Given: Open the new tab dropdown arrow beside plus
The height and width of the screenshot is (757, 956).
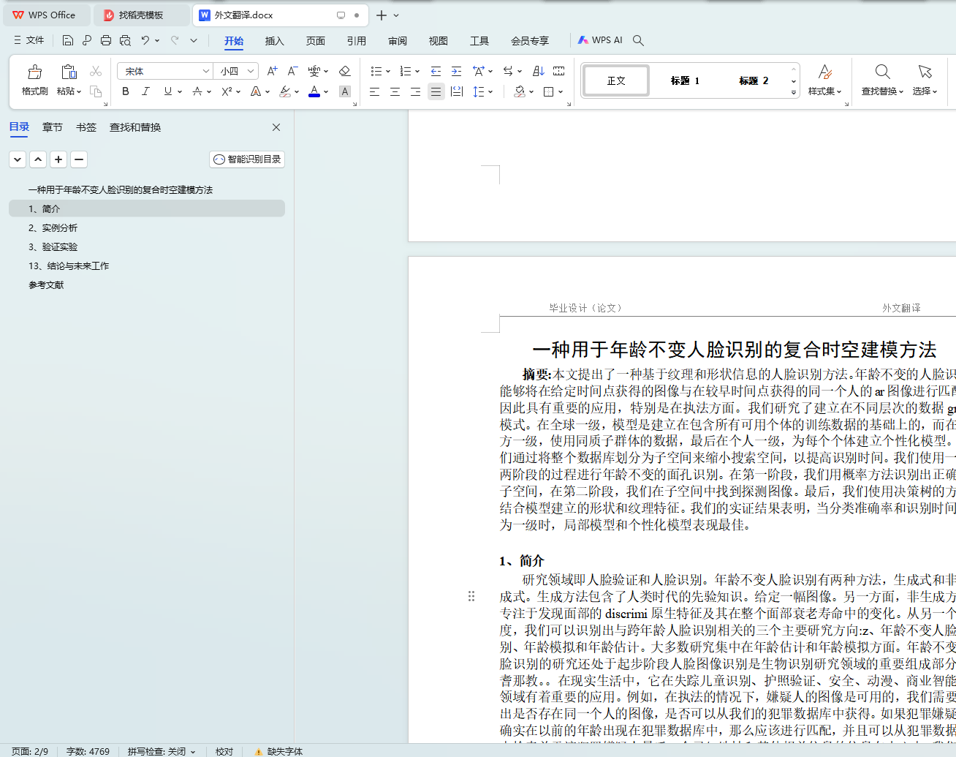Looking at the screenshot, I should 396,15.
